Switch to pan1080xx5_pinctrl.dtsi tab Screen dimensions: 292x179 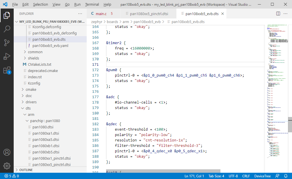click(149, 14)
